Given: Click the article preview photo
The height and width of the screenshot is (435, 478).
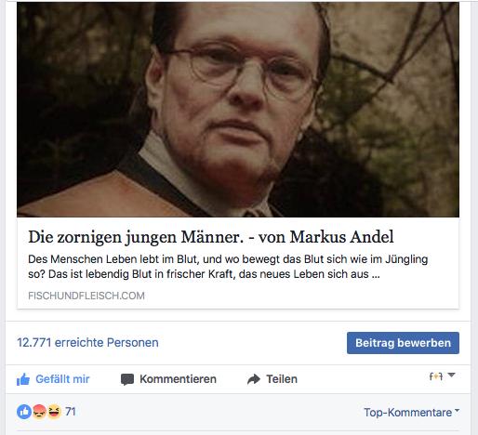Looking at the screenshot, I should (238, 110).
